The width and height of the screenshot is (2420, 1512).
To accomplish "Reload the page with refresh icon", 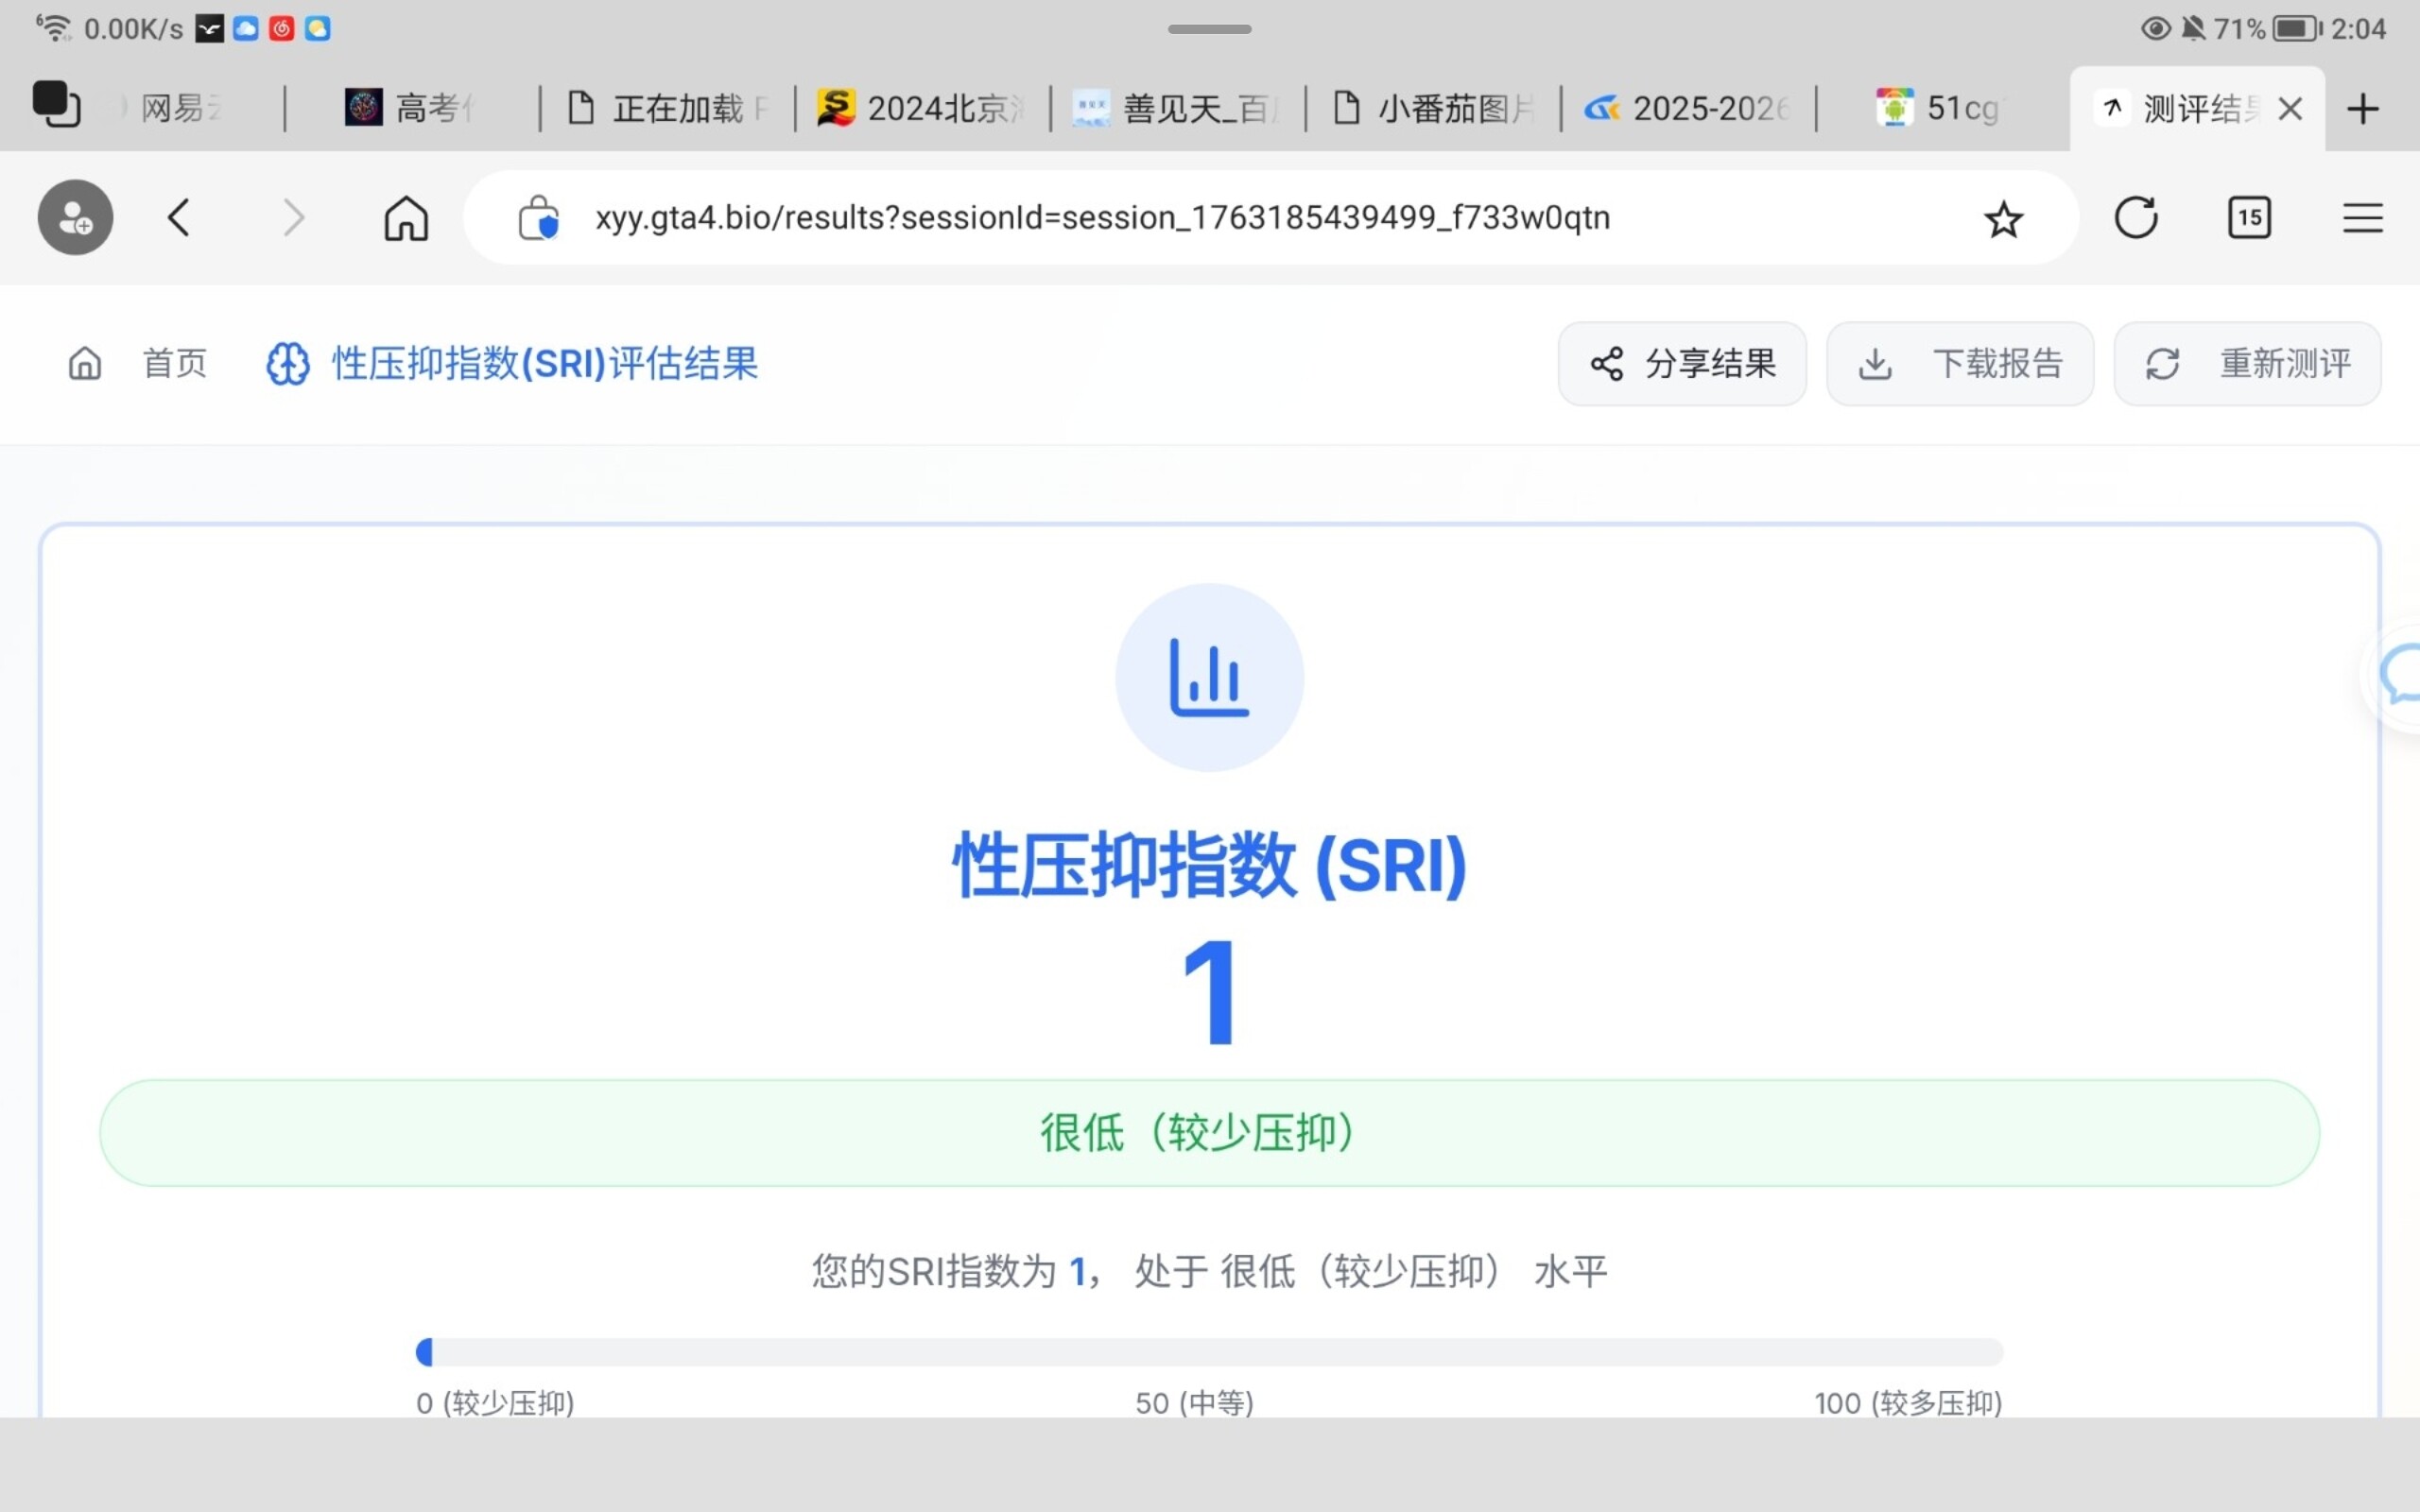I will [2135, 217].
